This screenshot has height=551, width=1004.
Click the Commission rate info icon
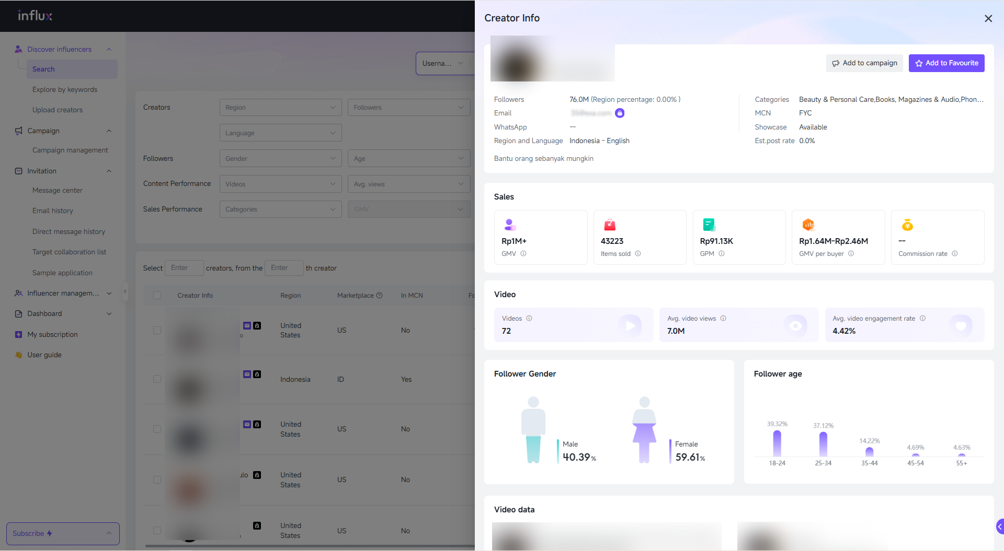(955, 254)
